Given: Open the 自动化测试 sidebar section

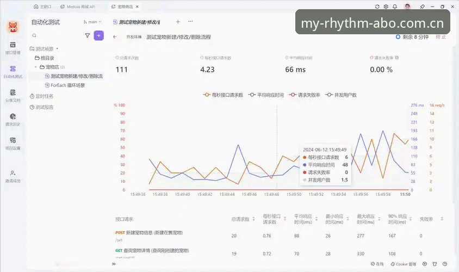Looking at the screenshot, I should (x=13, y=72).
